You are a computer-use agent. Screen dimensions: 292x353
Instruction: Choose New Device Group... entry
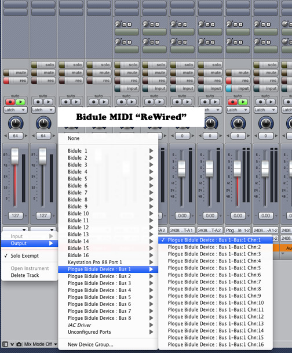(108, 344)
